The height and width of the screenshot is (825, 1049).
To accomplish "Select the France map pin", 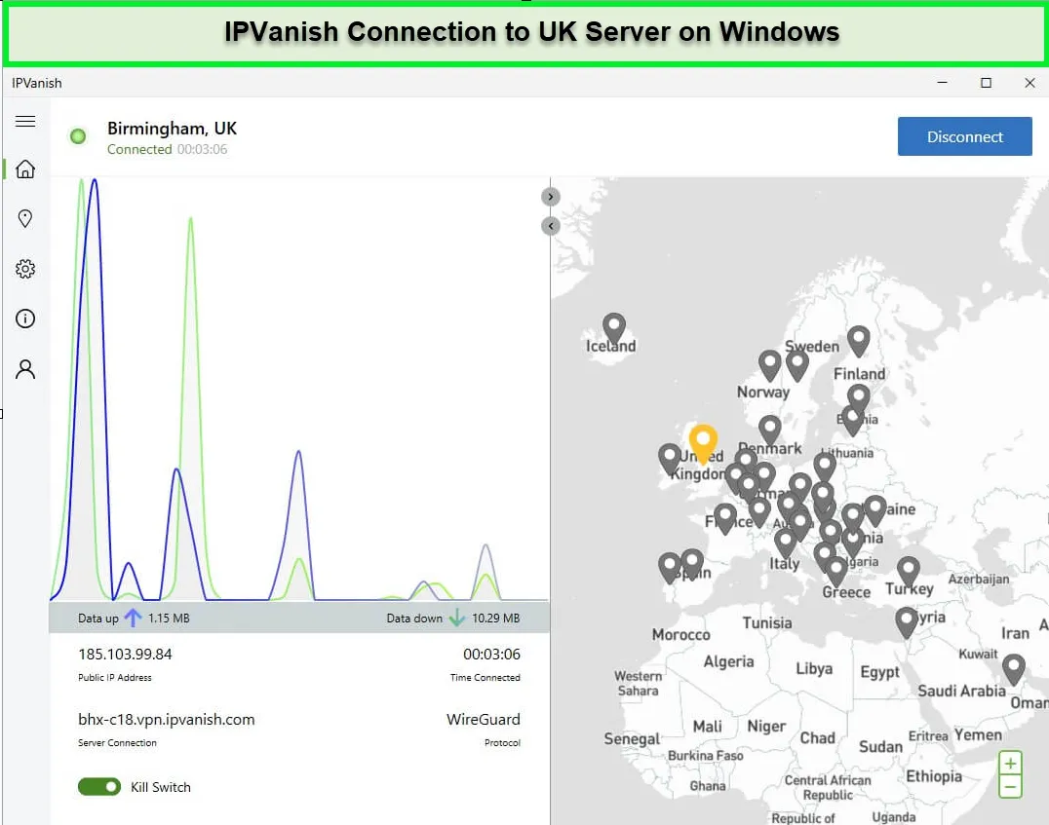I will (x=725, y=519).
